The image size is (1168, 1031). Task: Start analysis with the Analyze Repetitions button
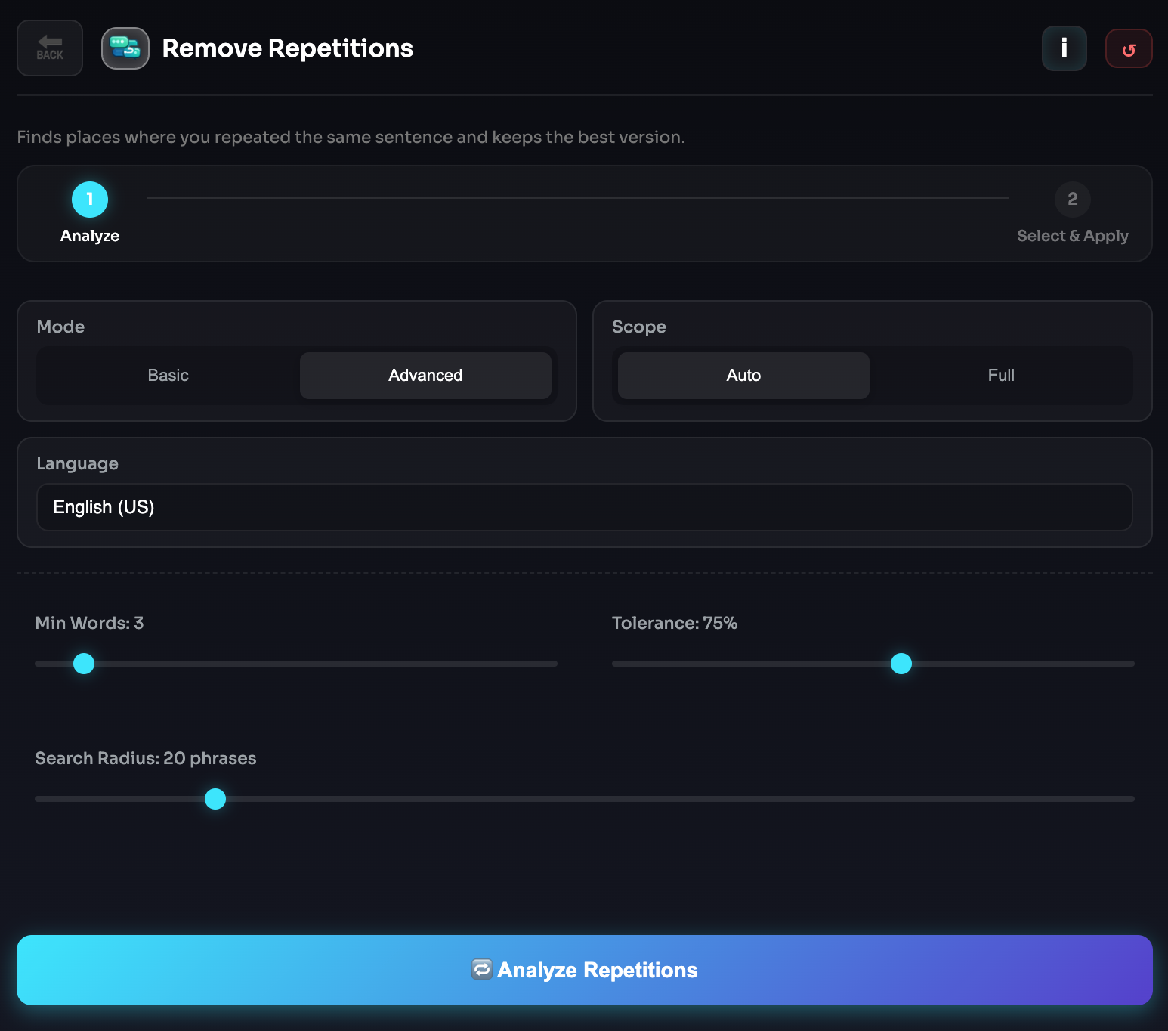coord(584,970)
